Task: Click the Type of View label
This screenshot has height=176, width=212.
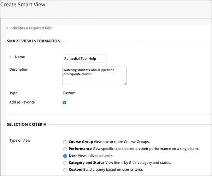Action: click(x=20, y=140)
